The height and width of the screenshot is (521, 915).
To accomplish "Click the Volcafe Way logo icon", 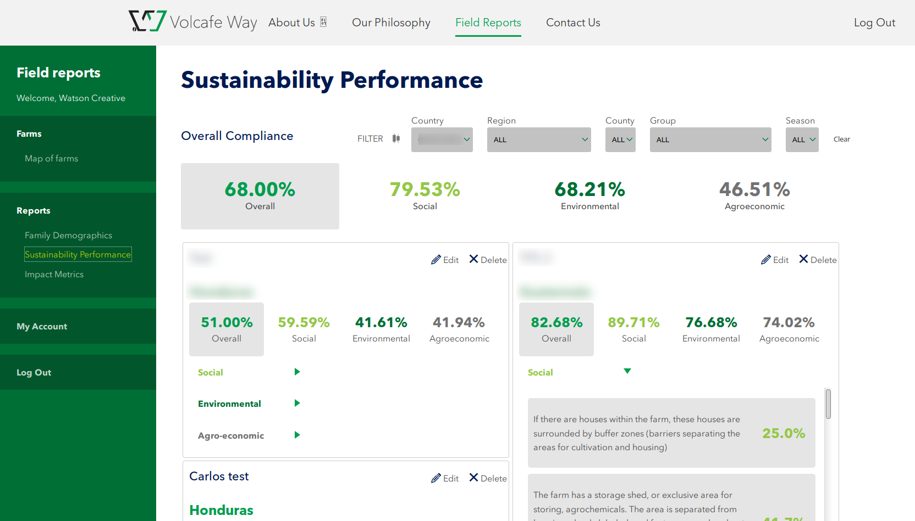I will [x=147, y=21].
